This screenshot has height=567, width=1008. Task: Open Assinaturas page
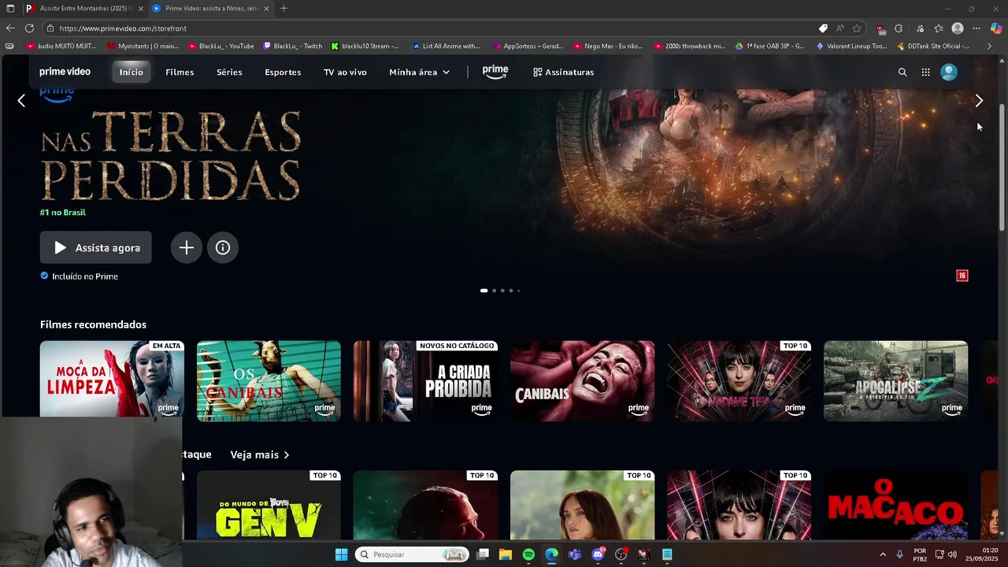pos(563,72)
